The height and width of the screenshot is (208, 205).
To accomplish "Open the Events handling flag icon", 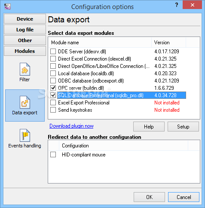I will [x=25, y=135].
